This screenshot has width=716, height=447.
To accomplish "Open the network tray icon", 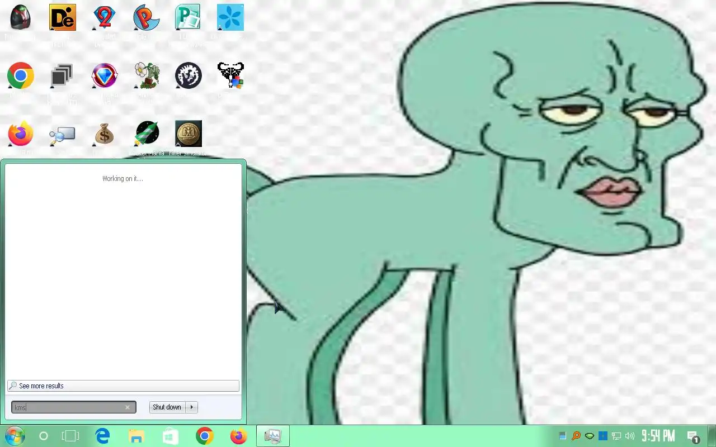I will [616, 436].
